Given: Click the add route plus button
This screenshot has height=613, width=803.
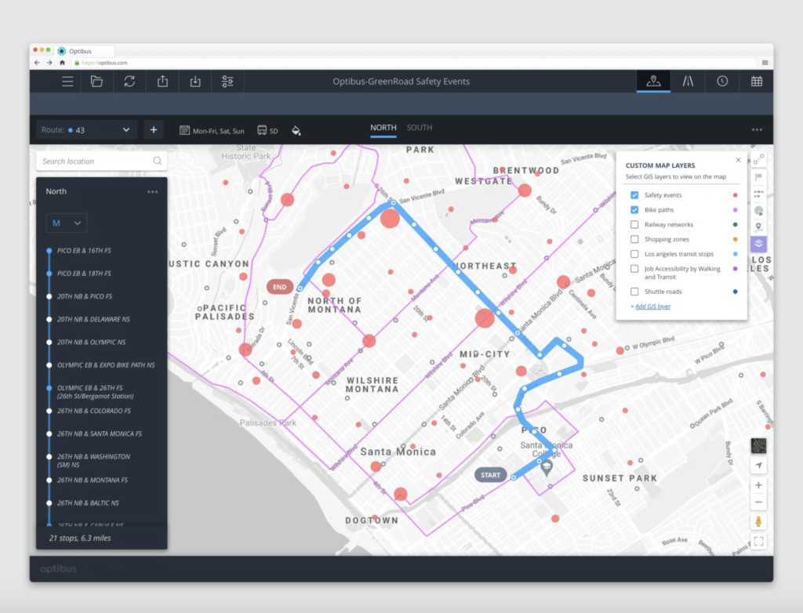Looking at the screenshot, I should tap(153, 130).
